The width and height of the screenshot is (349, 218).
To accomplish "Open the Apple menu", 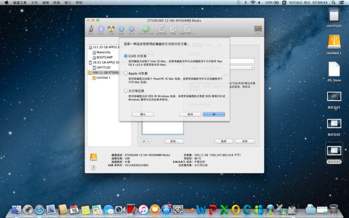I will point(6,3).
